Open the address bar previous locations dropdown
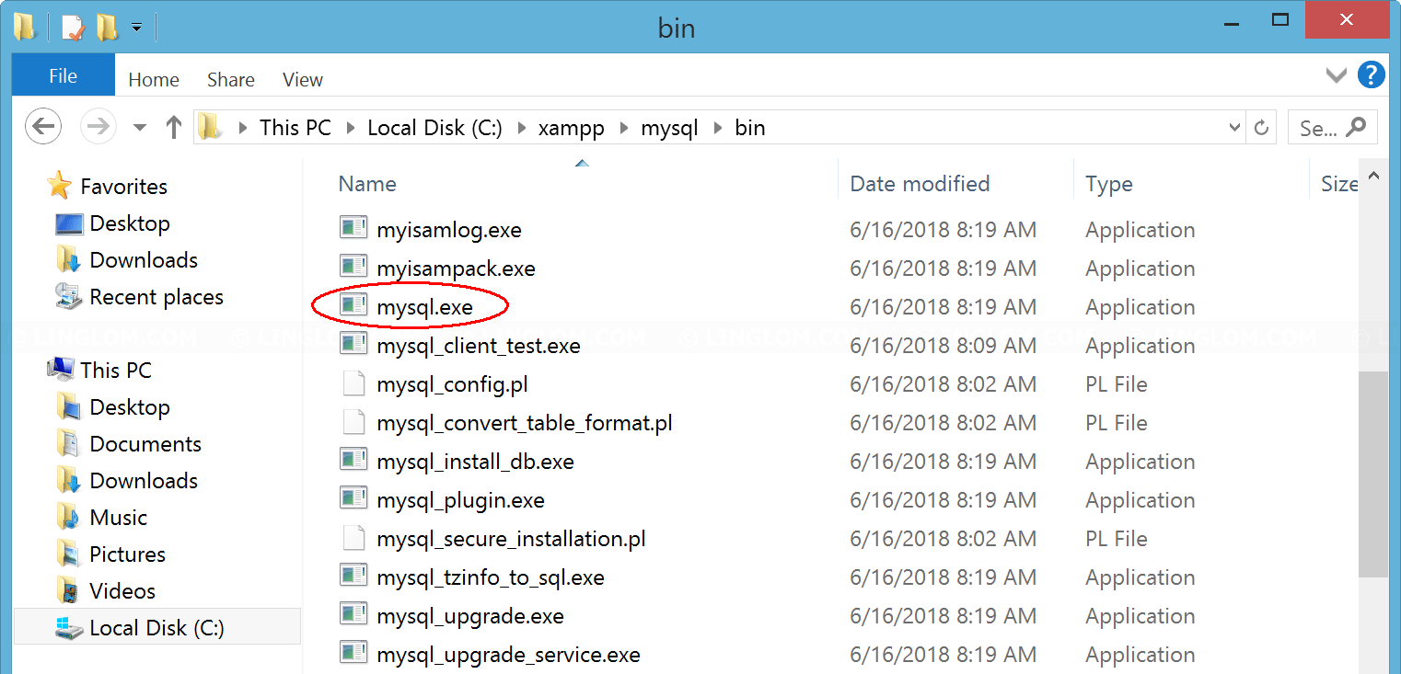Image resolution: width=1401 pixels, height=674 pixels. [1235, 128]
